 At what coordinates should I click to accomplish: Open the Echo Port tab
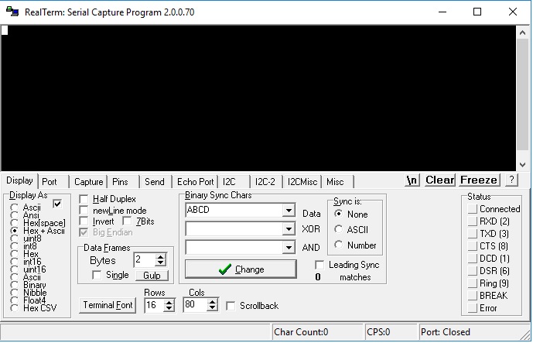(196, 182)
